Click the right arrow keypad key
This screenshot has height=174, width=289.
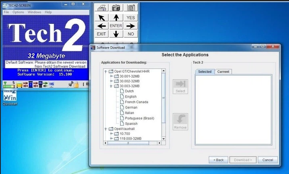point(131,26)
